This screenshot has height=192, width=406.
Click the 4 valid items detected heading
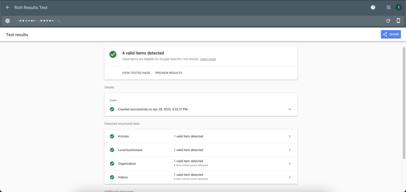coord(143,53)
